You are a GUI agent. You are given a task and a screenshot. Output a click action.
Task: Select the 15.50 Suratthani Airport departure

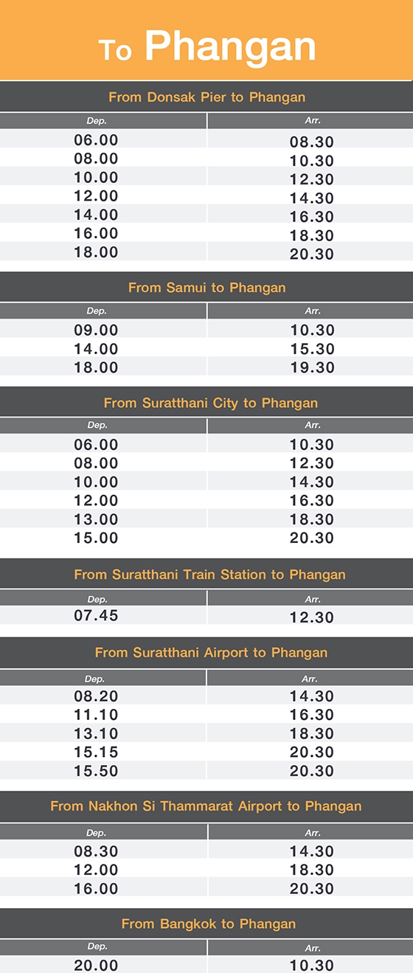pyautogui.click(x=96, y=771)
